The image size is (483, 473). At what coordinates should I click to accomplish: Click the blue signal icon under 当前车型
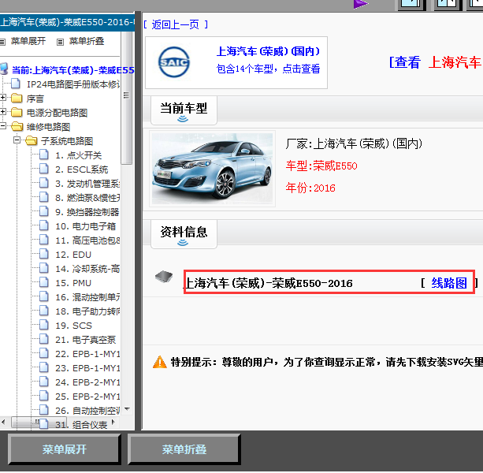(x=183, y=119)
